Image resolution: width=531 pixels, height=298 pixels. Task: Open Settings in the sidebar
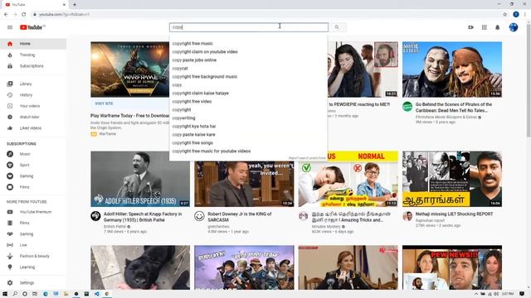[33, 283]
